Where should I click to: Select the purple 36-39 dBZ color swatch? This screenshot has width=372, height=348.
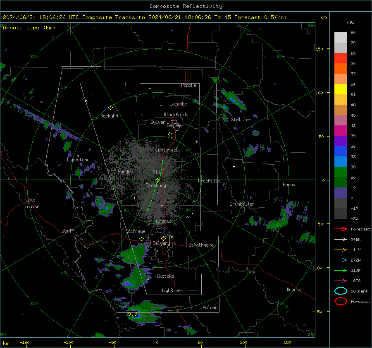(x=341, y=141)
